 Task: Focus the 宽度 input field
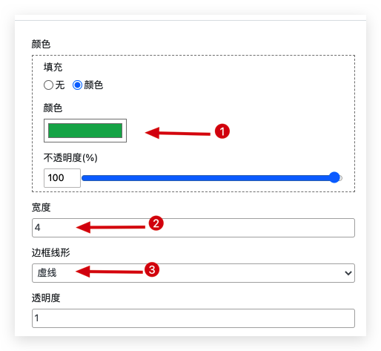[193, 228]
